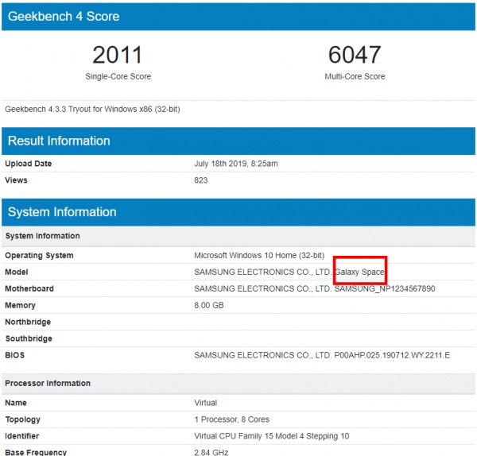Select the 2011 single-core score value
Image resolution: width=477 pixels, height=456 pixels.
[x=118, y=55]
